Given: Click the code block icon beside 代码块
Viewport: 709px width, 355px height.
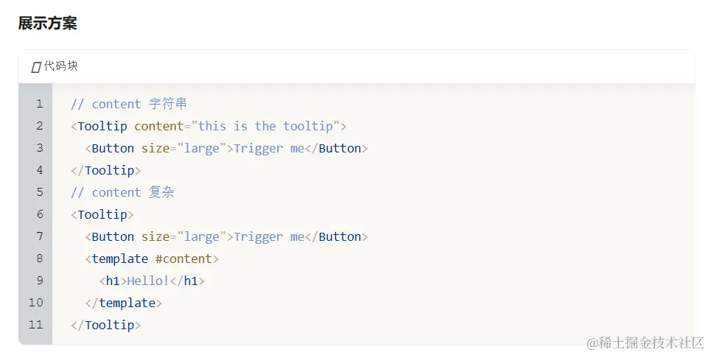Looking at the screenshot, I should 36,67.
